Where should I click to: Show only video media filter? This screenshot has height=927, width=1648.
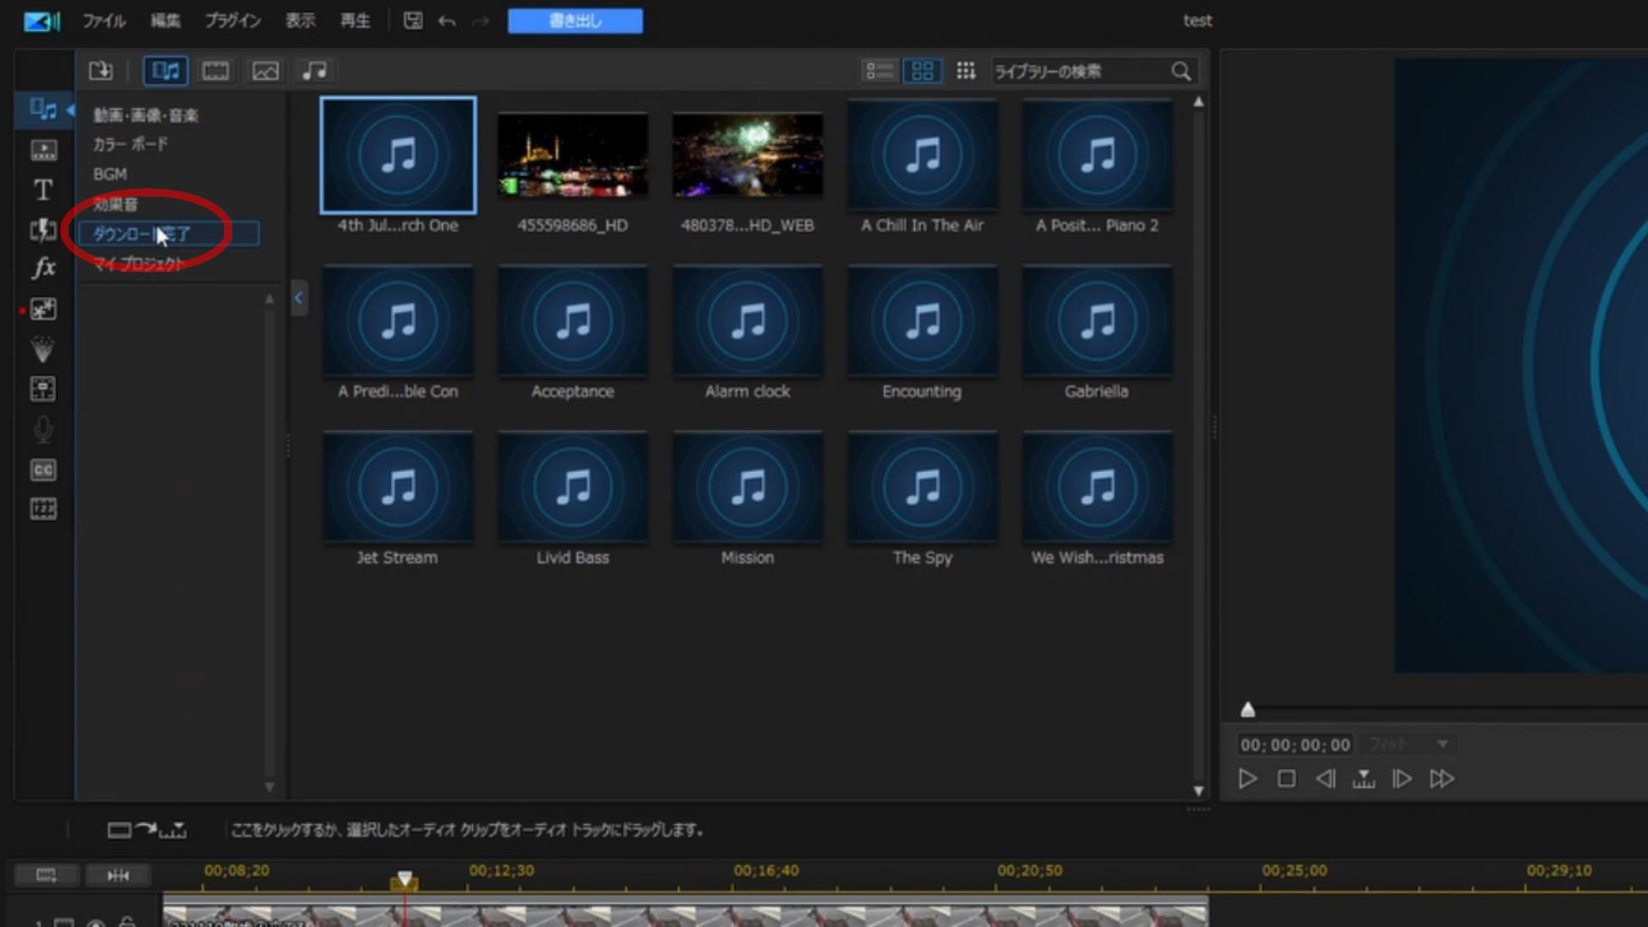coord(215,70)
